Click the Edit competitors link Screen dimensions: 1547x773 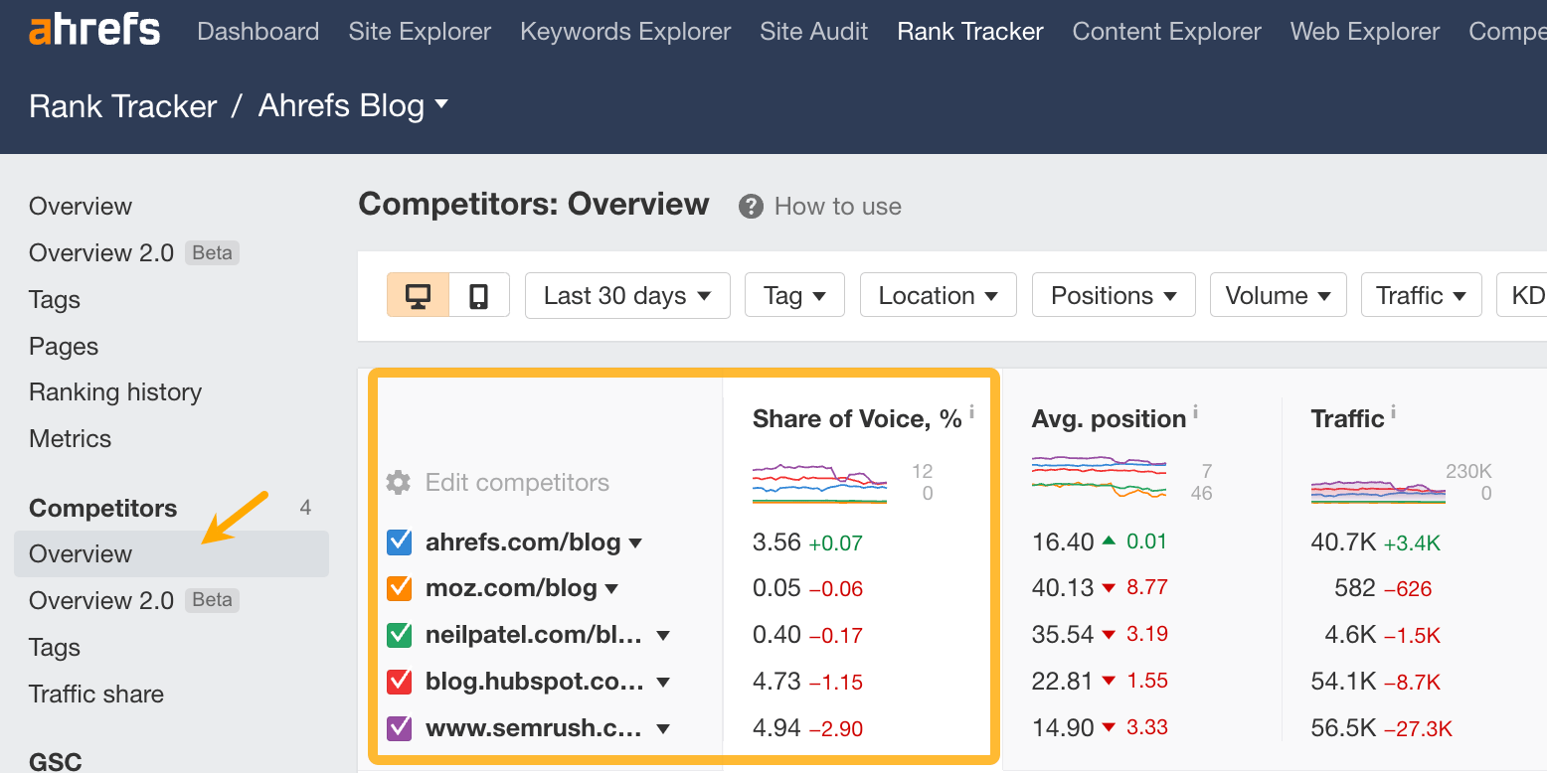(517, 482)
